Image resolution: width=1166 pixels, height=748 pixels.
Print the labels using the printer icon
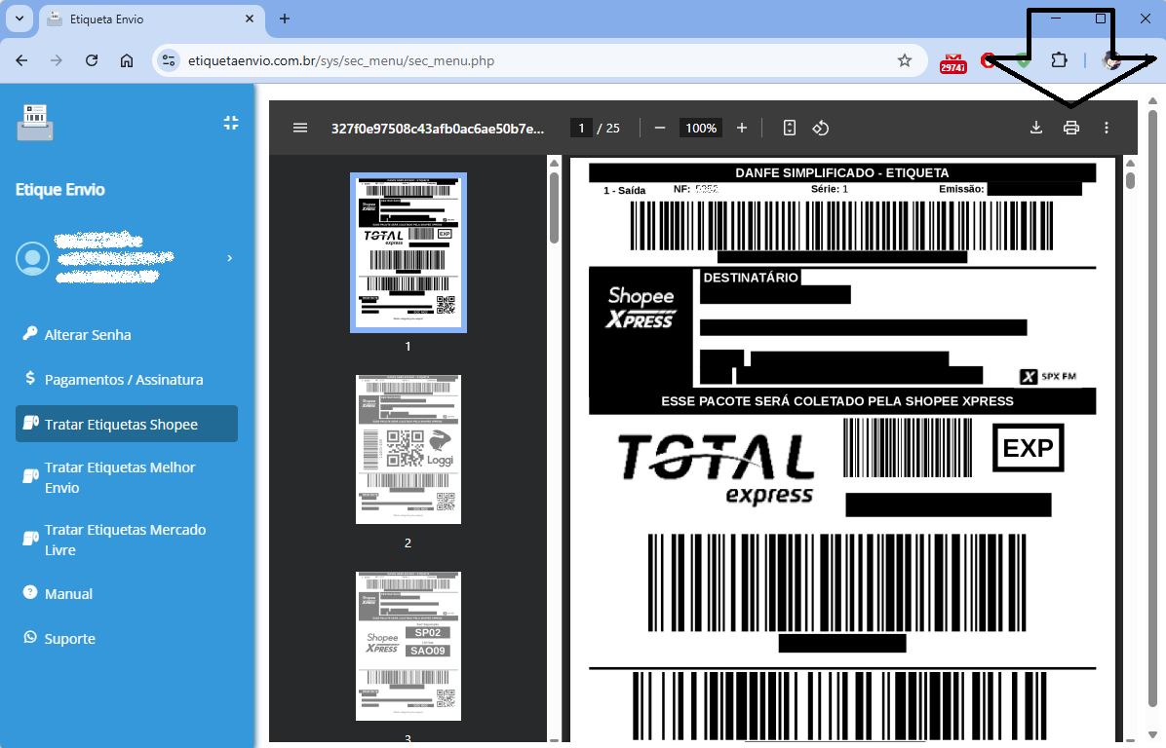[1070, 128]
